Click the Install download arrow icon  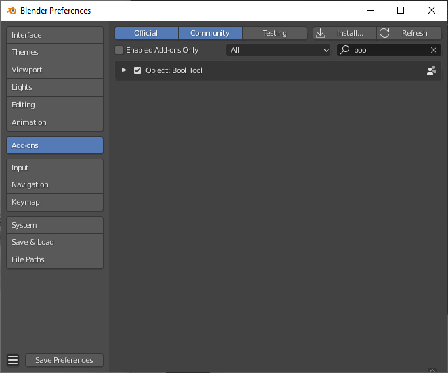[x=321, y=33]
